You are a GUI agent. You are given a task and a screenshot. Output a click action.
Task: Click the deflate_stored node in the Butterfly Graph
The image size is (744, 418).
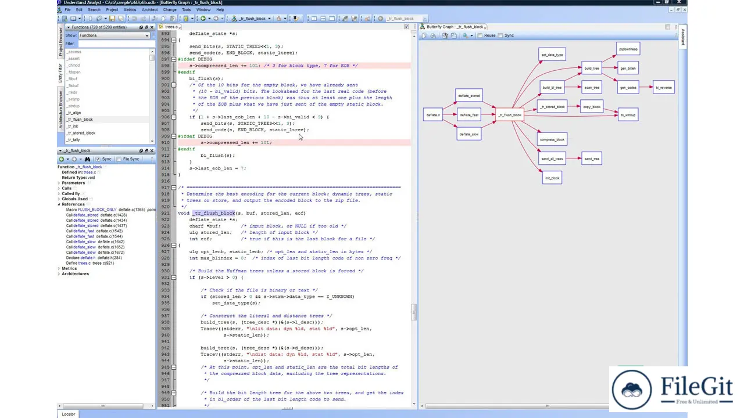point(469,96)
